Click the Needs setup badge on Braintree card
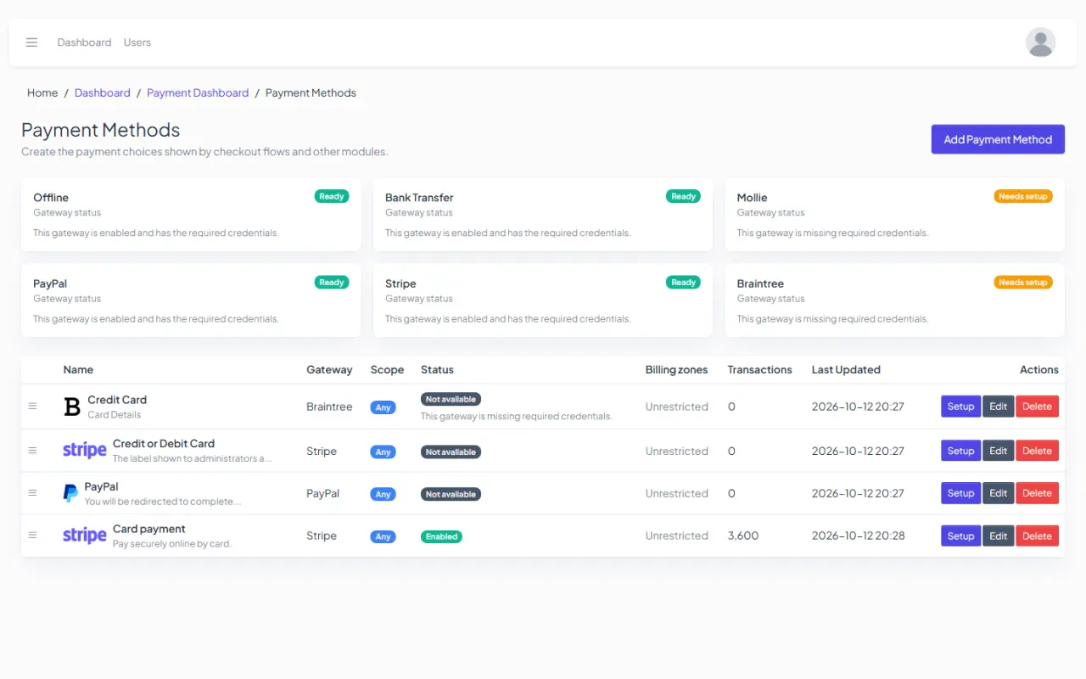 [1023, 283]
